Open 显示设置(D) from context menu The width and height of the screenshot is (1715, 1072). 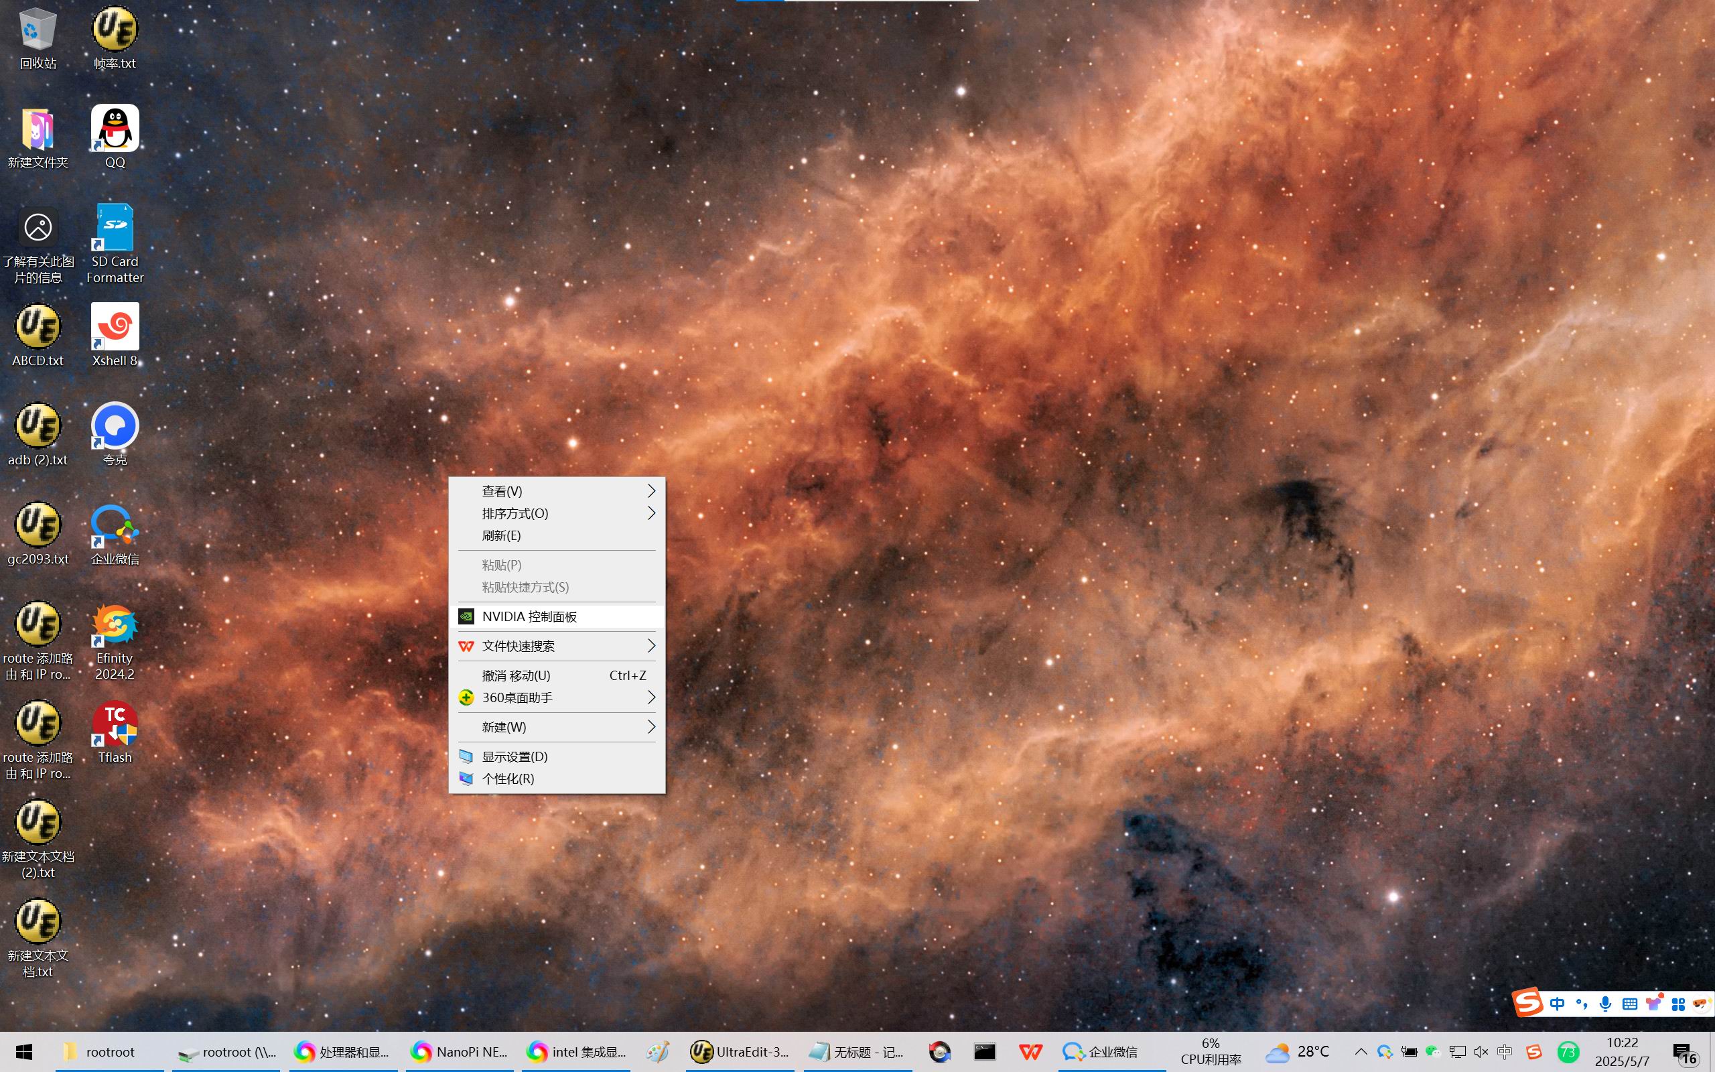(x=515, y=756)
